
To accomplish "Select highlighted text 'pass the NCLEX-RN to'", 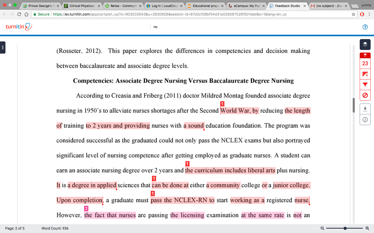I will pos(183,200).
